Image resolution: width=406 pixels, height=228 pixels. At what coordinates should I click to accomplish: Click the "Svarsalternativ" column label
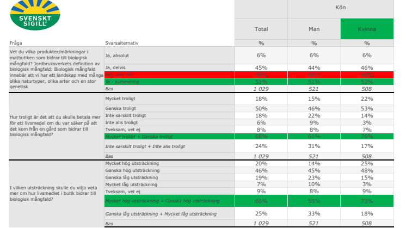pos(121,43)
